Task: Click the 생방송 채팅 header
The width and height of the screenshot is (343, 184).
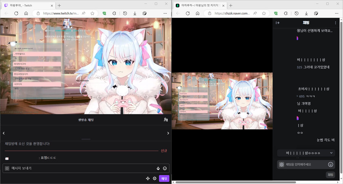Action: click(x=86, y=120)
